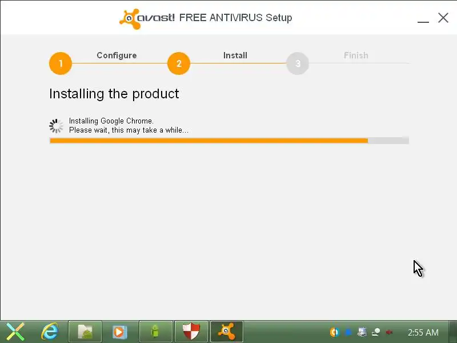Click the spinning loading indicator
Viewport: 457px width, 343px height.
coord(56,126)
